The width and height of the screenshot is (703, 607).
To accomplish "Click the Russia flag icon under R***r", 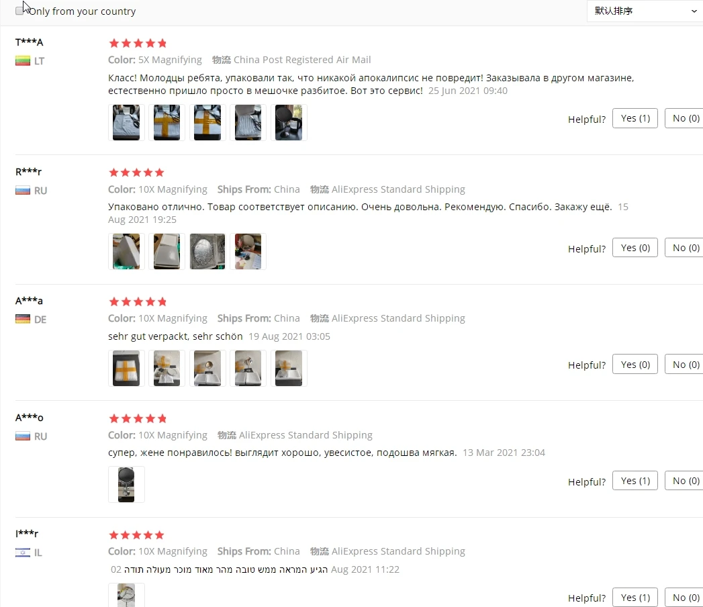I will coord(22,191).
